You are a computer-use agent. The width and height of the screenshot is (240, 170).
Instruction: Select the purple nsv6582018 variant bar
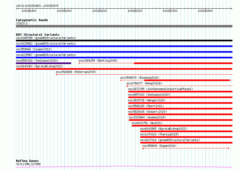coord(44,63)
